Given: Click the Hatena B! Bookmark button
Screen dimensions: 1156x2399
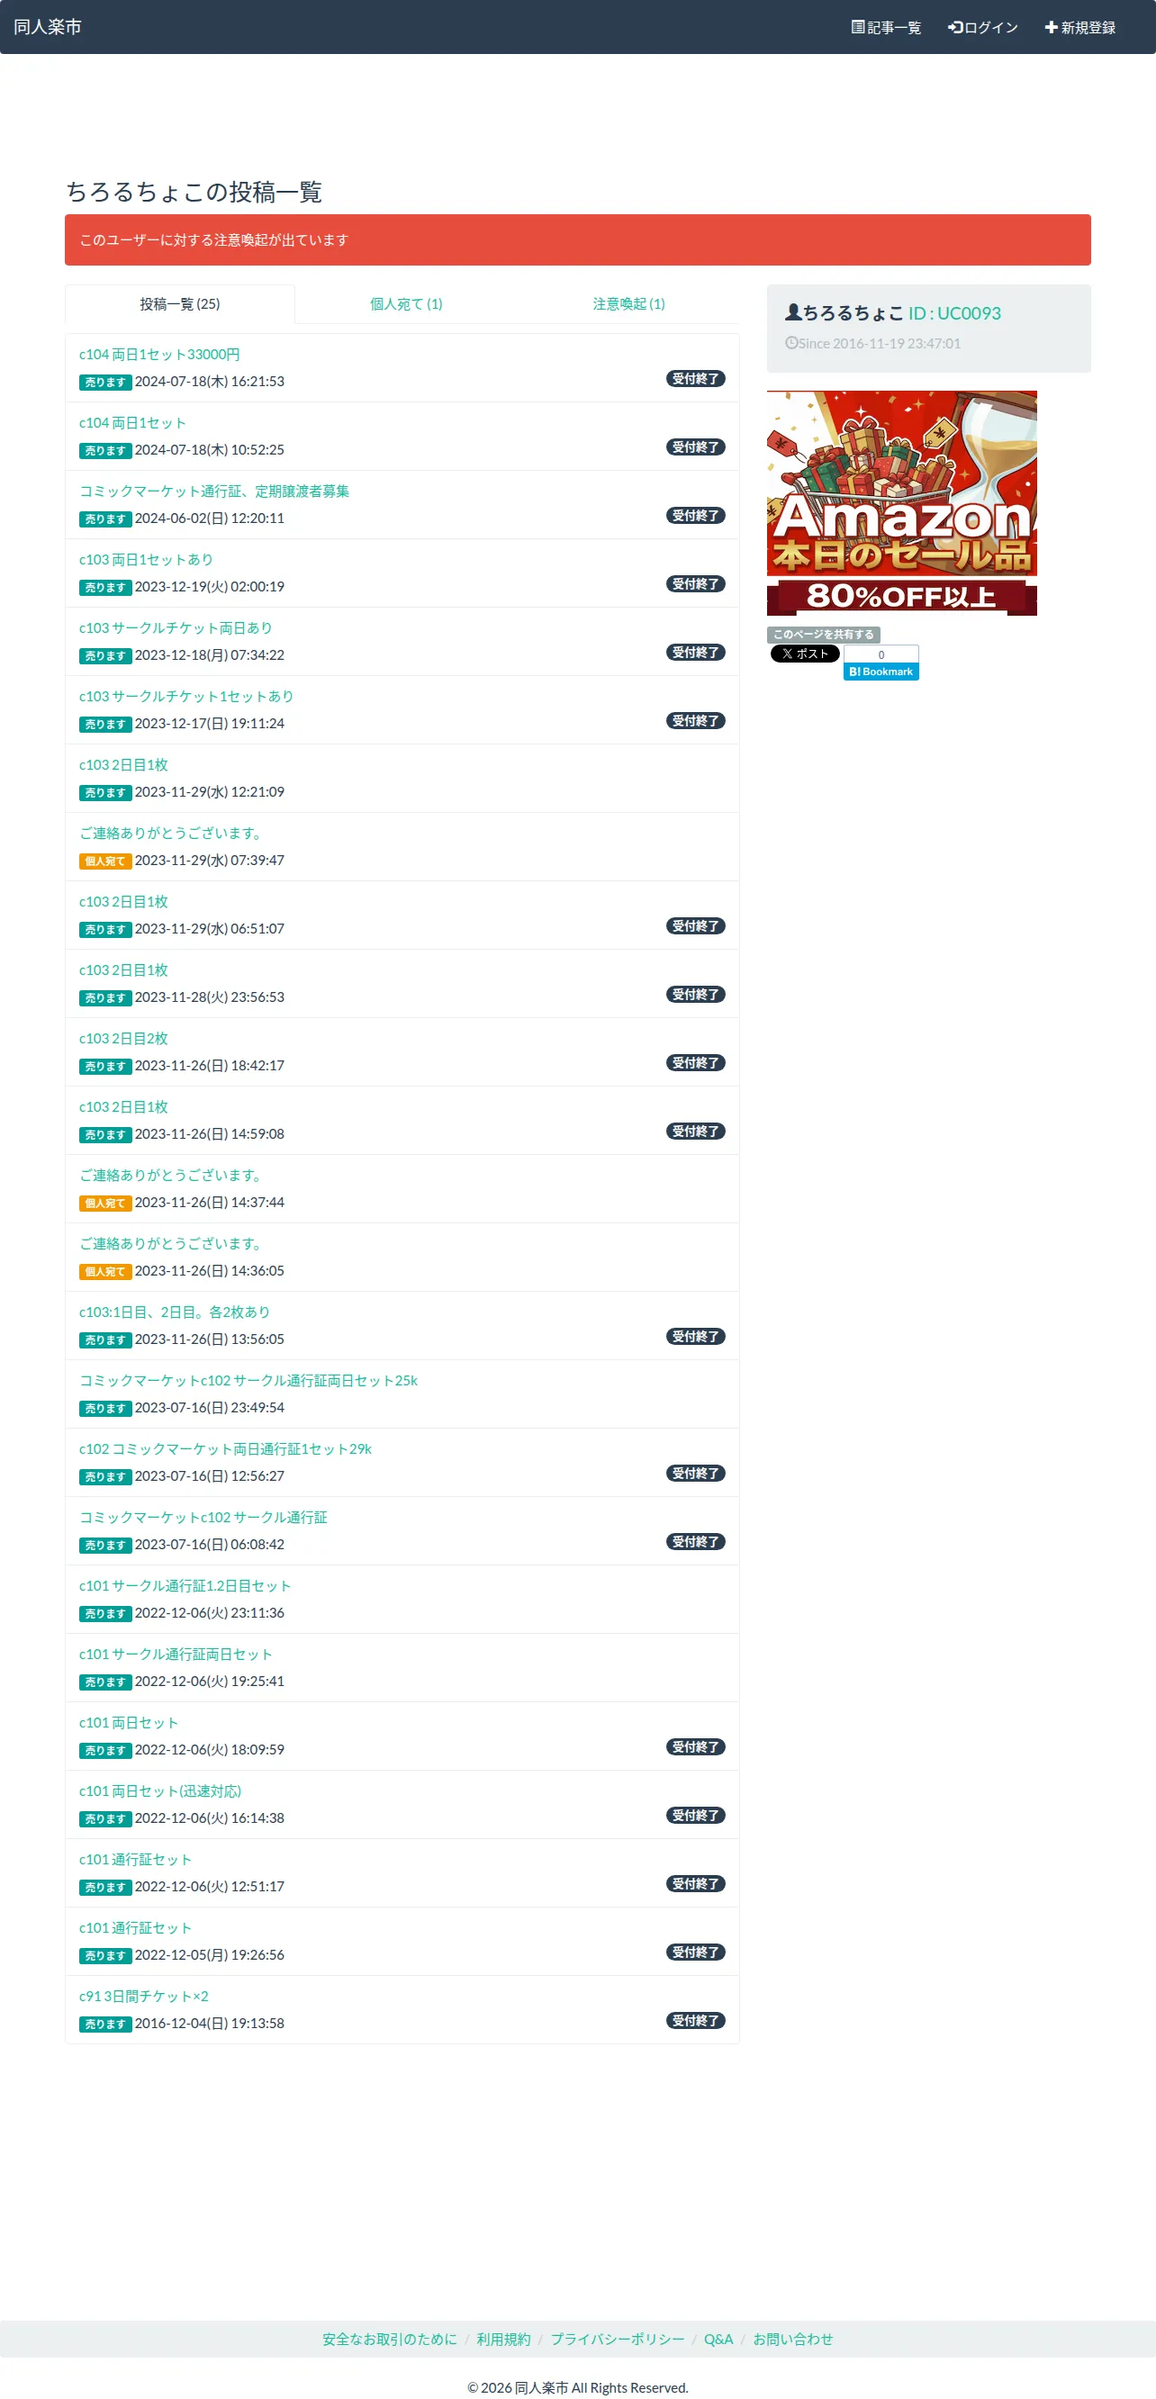Looking at the screenshot, I should pyautogui.click(x=881, y=672).
